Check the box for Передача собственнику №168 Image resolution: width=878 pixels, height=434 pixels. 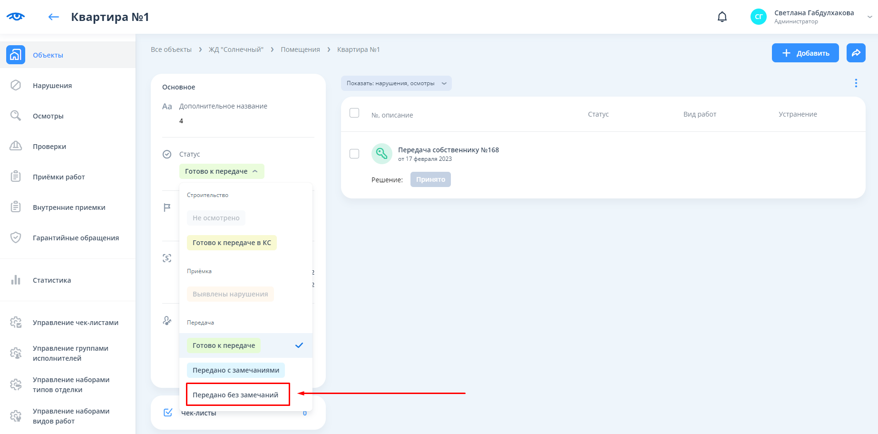coord(354,154)
